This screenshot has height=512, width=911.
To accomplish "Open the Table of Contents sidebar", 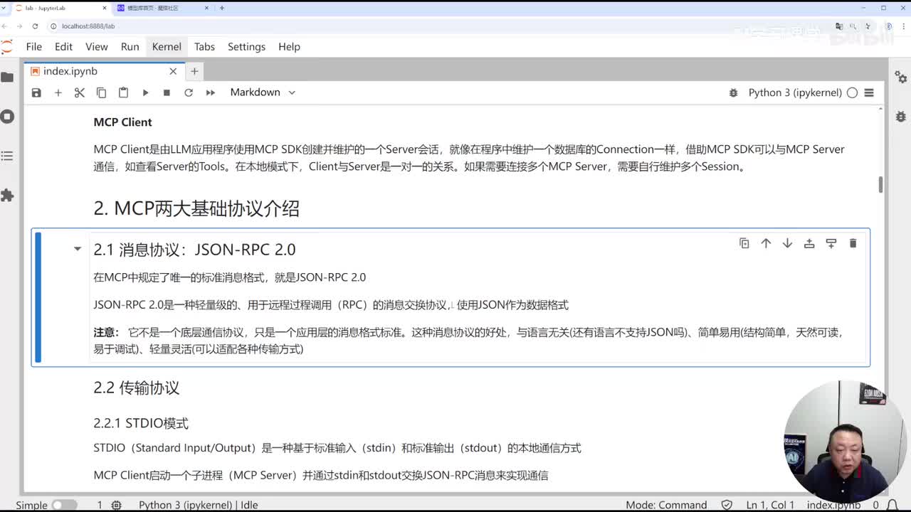I will pyautogui.click(x=8, y=156).
